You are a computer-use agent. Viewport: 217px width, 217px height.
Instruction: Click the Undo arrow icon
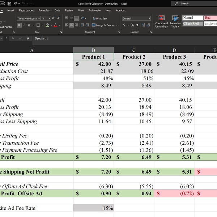[x=15, y=4]
